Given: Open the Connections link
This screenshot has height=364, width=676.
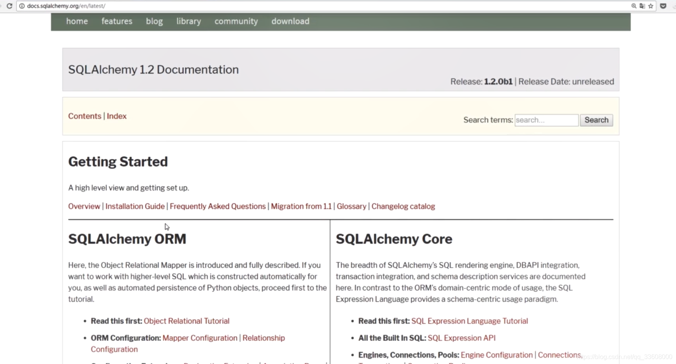Looking at the screenshot, I should (x=559, y=355).
